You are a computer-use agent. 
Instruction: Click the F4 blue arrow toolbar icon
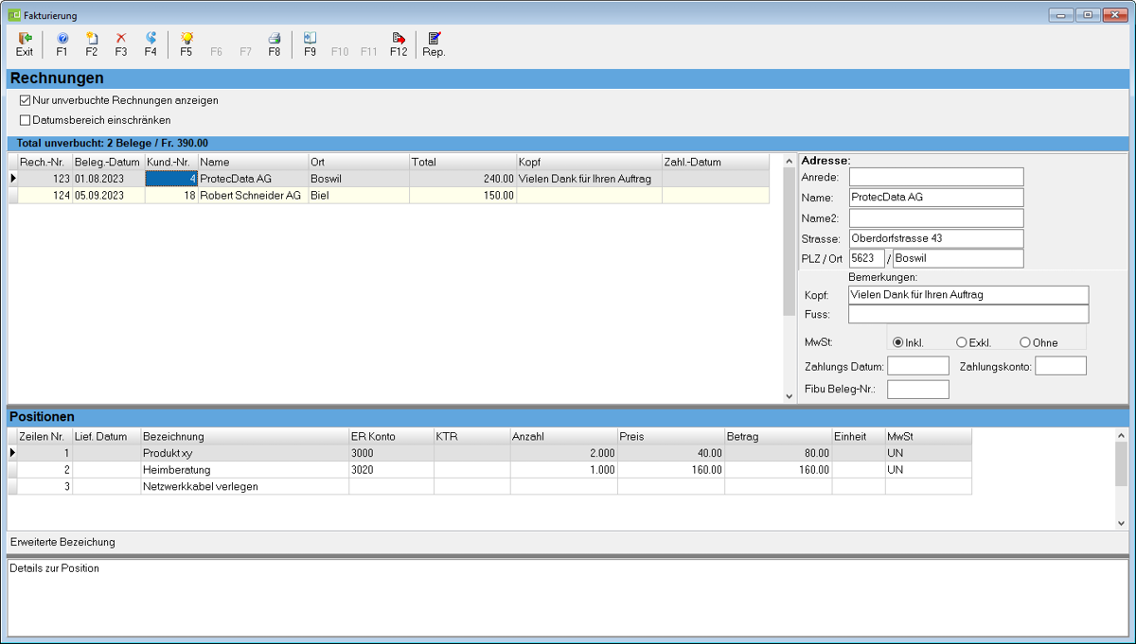(x=151, y=44)
